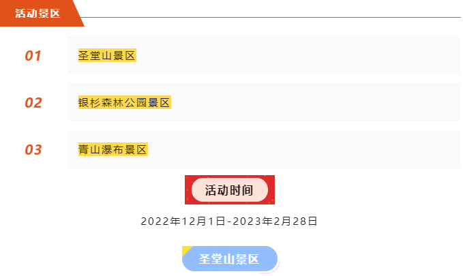Click yellow corner triangle on blue button
This screenshot has height=276, width=463.
click(185, 249)
